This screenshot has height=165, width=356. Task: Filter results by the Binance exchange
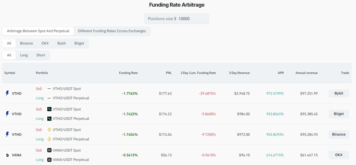coord(26,43)
